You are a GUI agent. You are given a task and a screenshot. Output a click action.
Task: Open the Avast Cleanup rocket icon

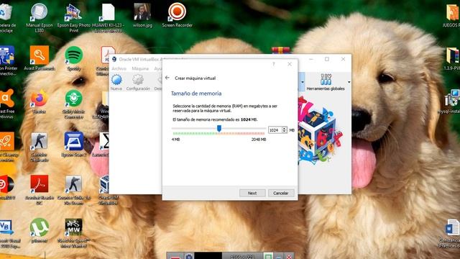[x=6, y=147]
